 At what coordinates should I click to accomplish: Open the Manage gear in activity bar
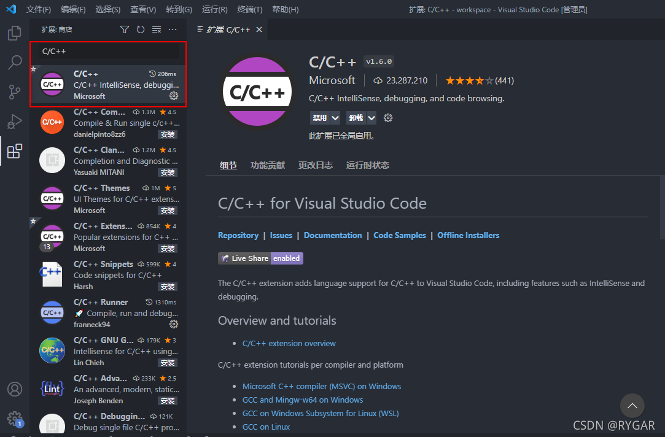click(x=14, y=419)
